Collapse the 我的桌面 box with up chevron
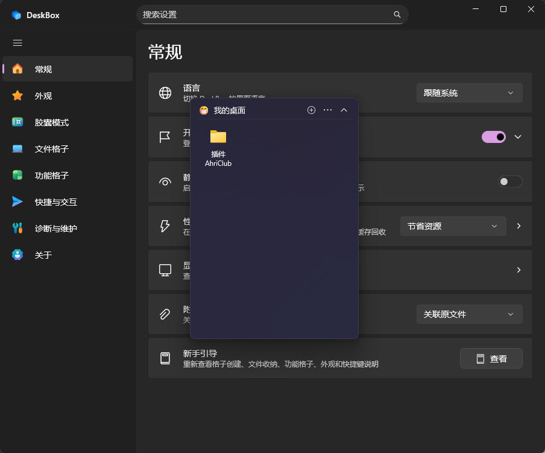This screenshot has height=453, width=545. (344, 110)
